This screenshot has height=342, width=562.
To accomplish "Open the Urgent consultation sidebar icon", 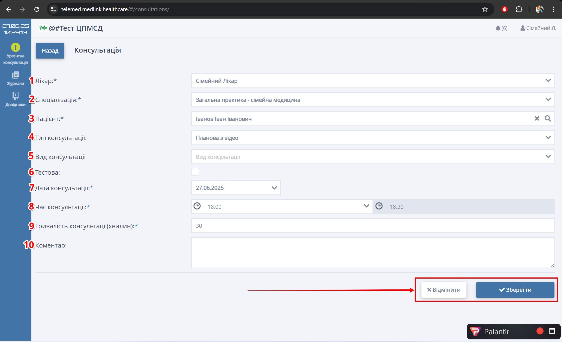I will pyautogui.click(x=15, y=48).
